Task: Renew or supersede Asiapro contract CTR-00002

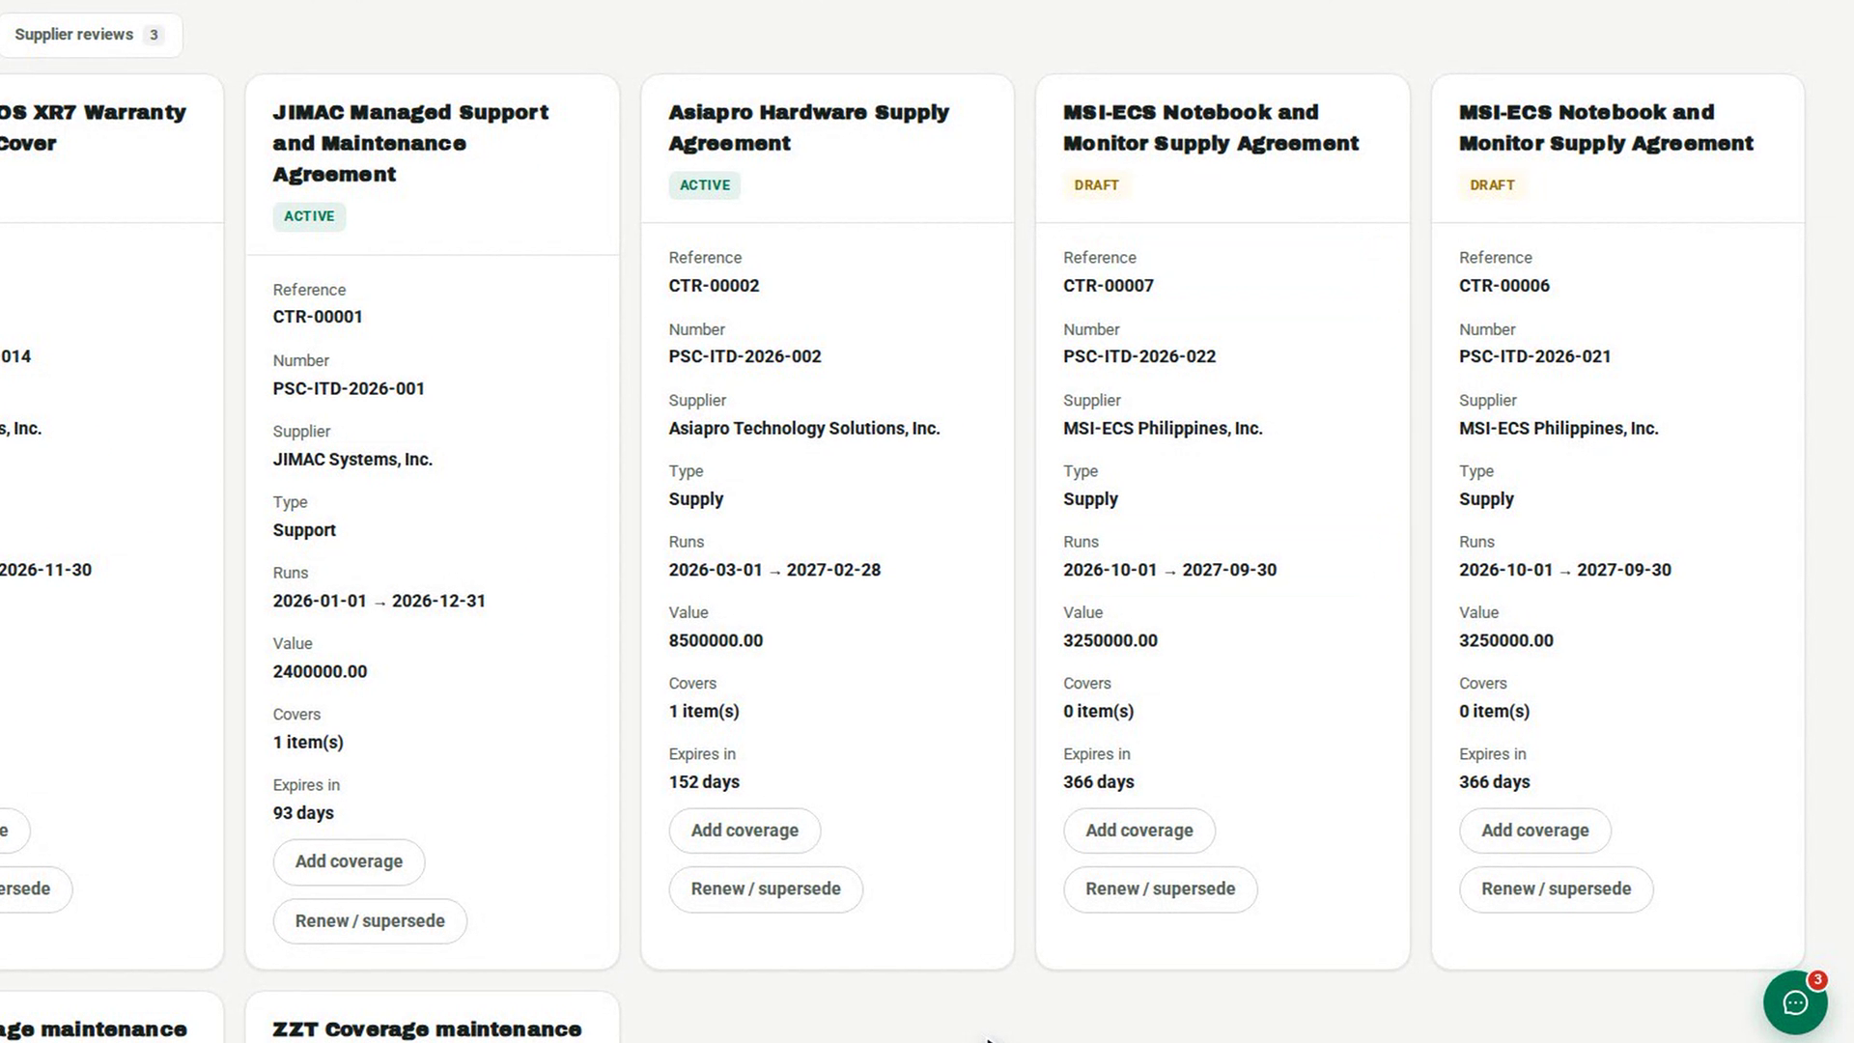Action: [766, 889]
